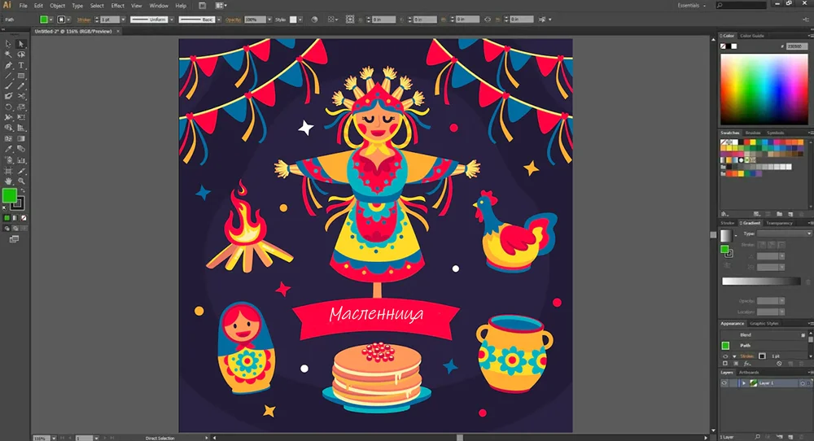Toggle Stroke visibility in Appearance panel
Image resolution: width=814 pixels, height=441 pixels.
pyautogui.click(x=724, y=356)
